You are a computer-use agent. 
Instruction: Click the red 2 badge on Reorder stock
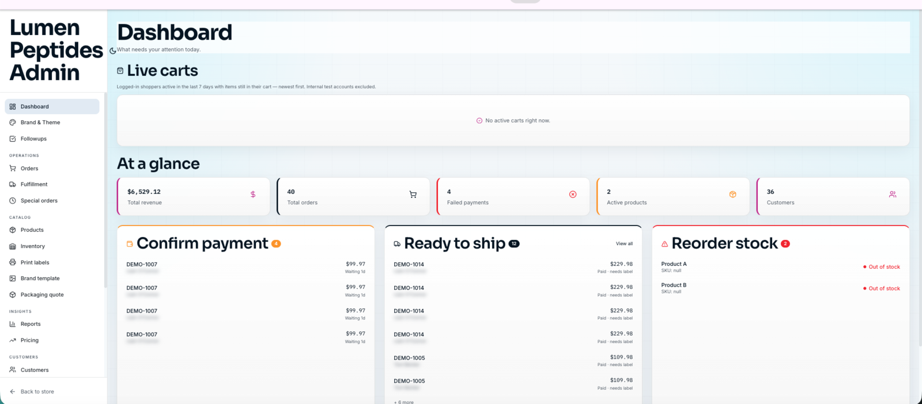tap(785, 244)
